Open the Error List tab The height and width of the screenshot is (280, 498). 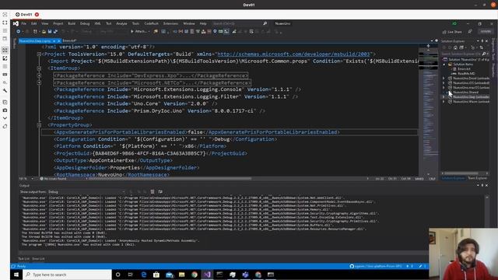[x=38, y=259]
